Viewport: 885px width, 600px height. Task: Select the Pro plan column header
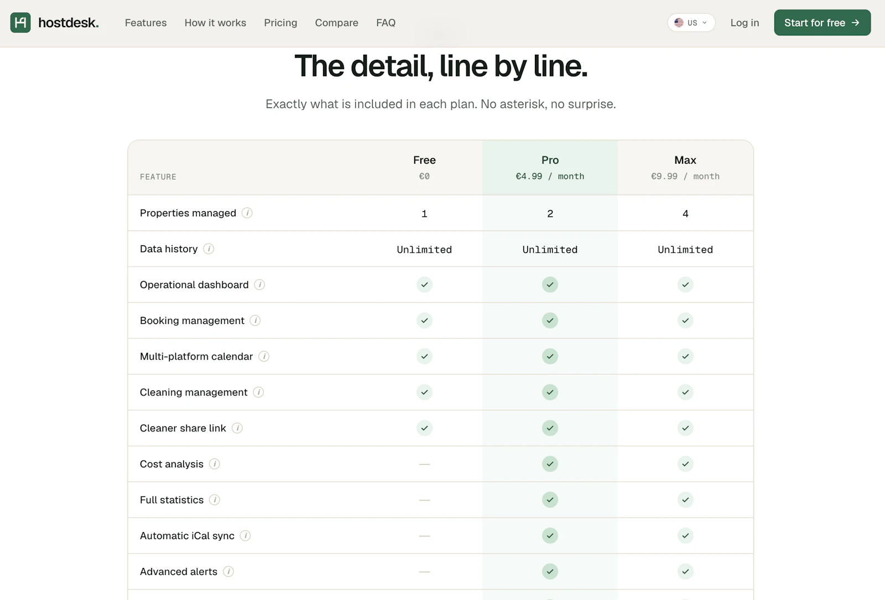coord(550,160)
